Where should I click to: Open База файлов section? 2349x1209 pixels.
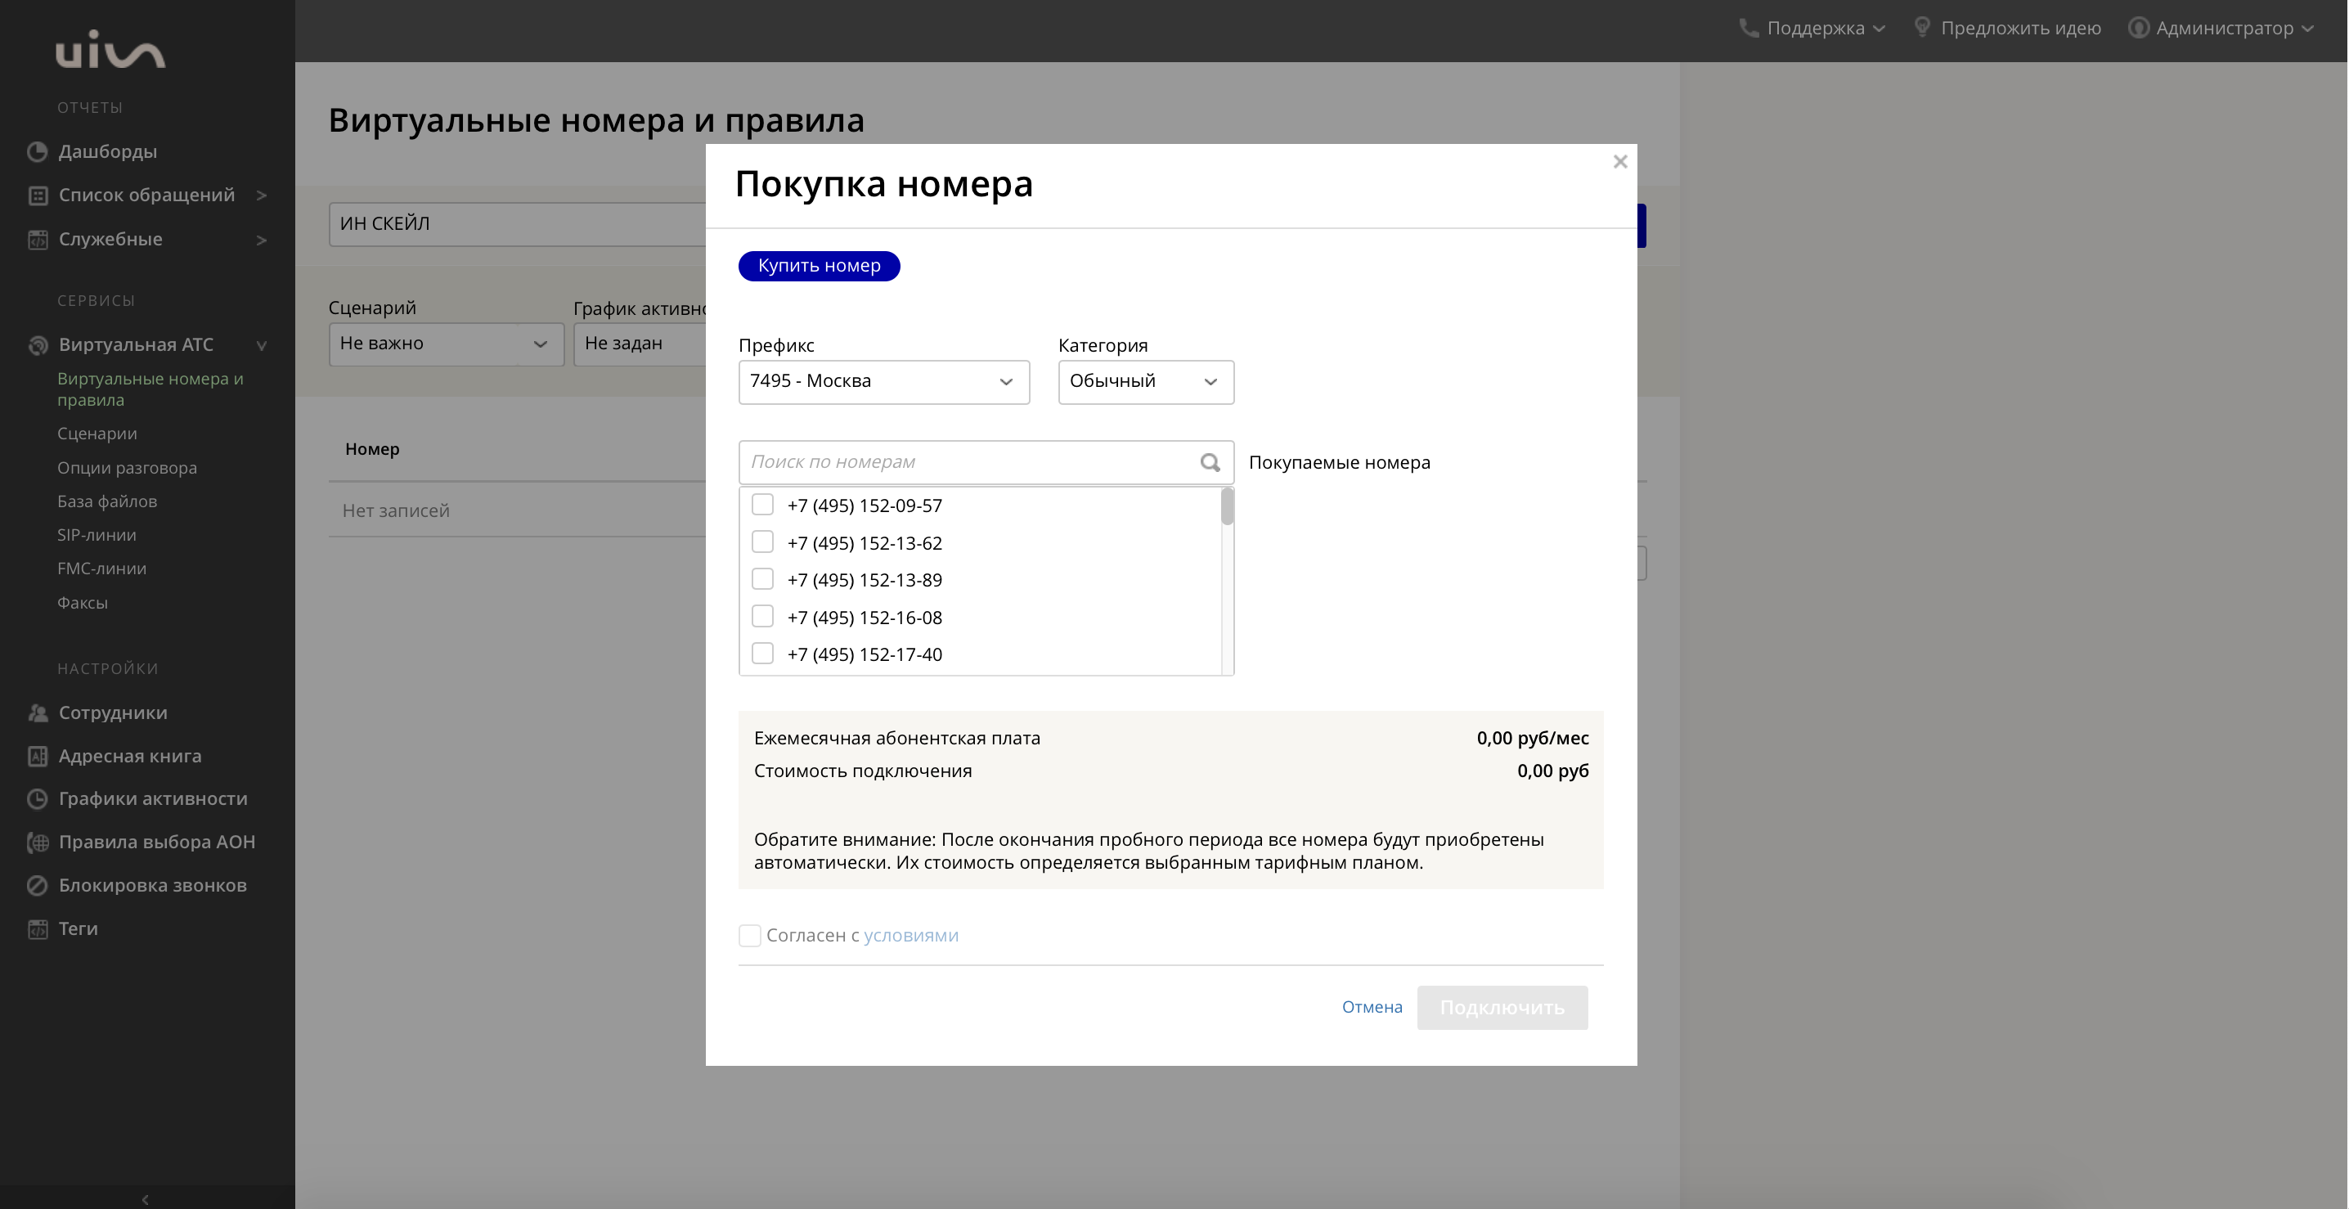[x=106, y=501]
